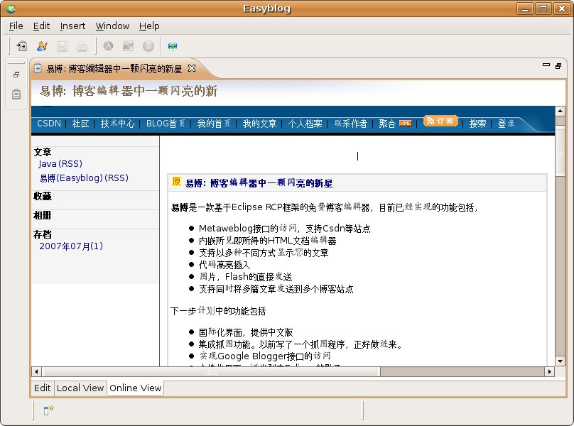Image resolution: width=574 pixels, height=426 pixels.
Task: Click the horizontal scrollbar left arrow
Action: [36, 371]
